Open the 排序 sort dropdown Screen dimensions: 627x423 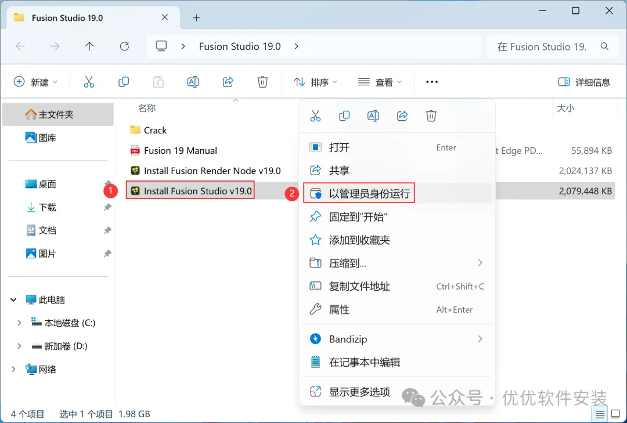315,82
